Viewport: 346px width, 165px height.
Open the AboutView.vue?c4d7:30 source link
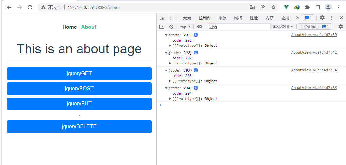tap(314, 35)
